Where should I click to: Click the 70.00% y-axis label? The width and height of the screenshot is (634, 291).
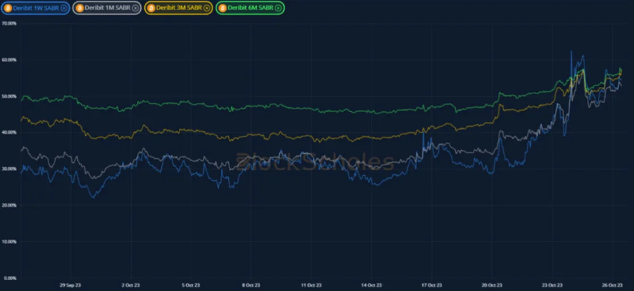[9, 23]
